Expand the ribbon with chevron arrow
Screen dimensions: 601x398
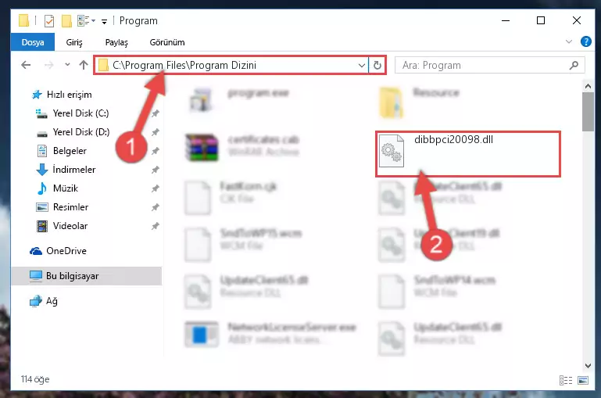(x=569, y=41)
